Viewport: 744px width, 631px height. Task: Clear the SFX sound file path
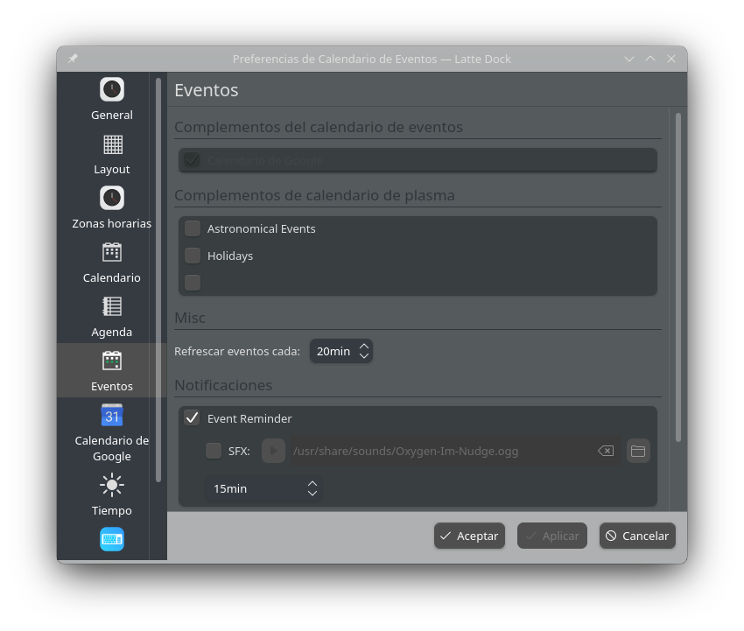point(606,451)
